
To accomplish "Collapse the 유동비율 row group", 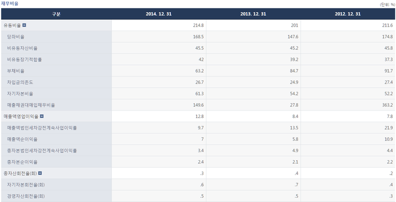I will click(x=24, y=25).
